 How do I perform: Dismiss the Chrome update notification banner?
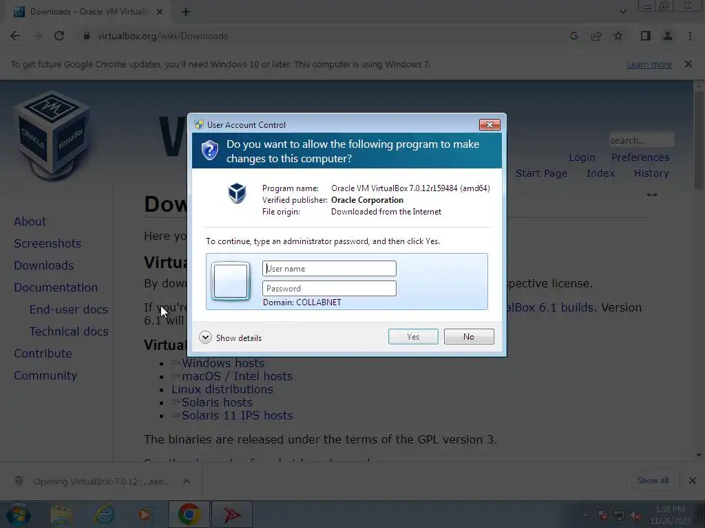[x=688, y=64]
